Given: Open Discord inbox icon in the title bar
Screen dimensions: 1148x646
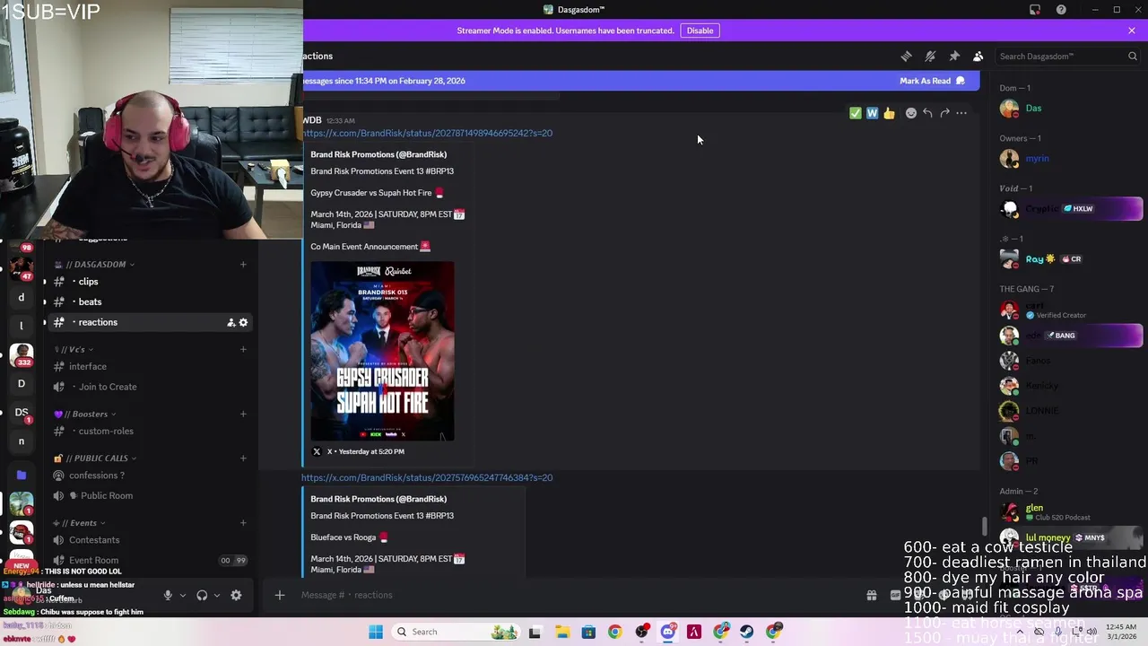Looking at the screenshot, I should pyautogui.click(x=1035, y=10).
